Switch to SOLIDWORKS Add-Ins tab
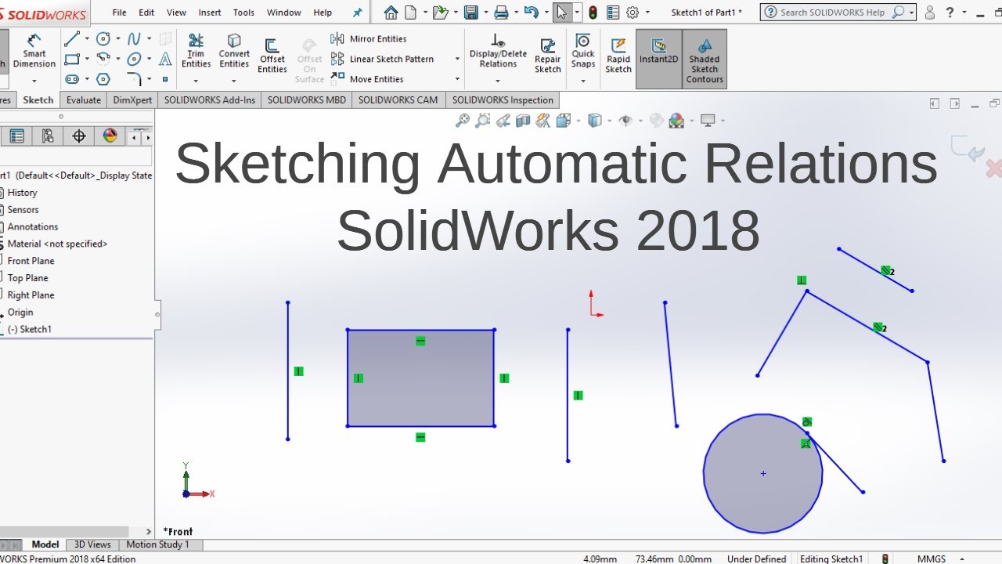This screenshot has width=1002, height=564. click(x=210, y=99)
